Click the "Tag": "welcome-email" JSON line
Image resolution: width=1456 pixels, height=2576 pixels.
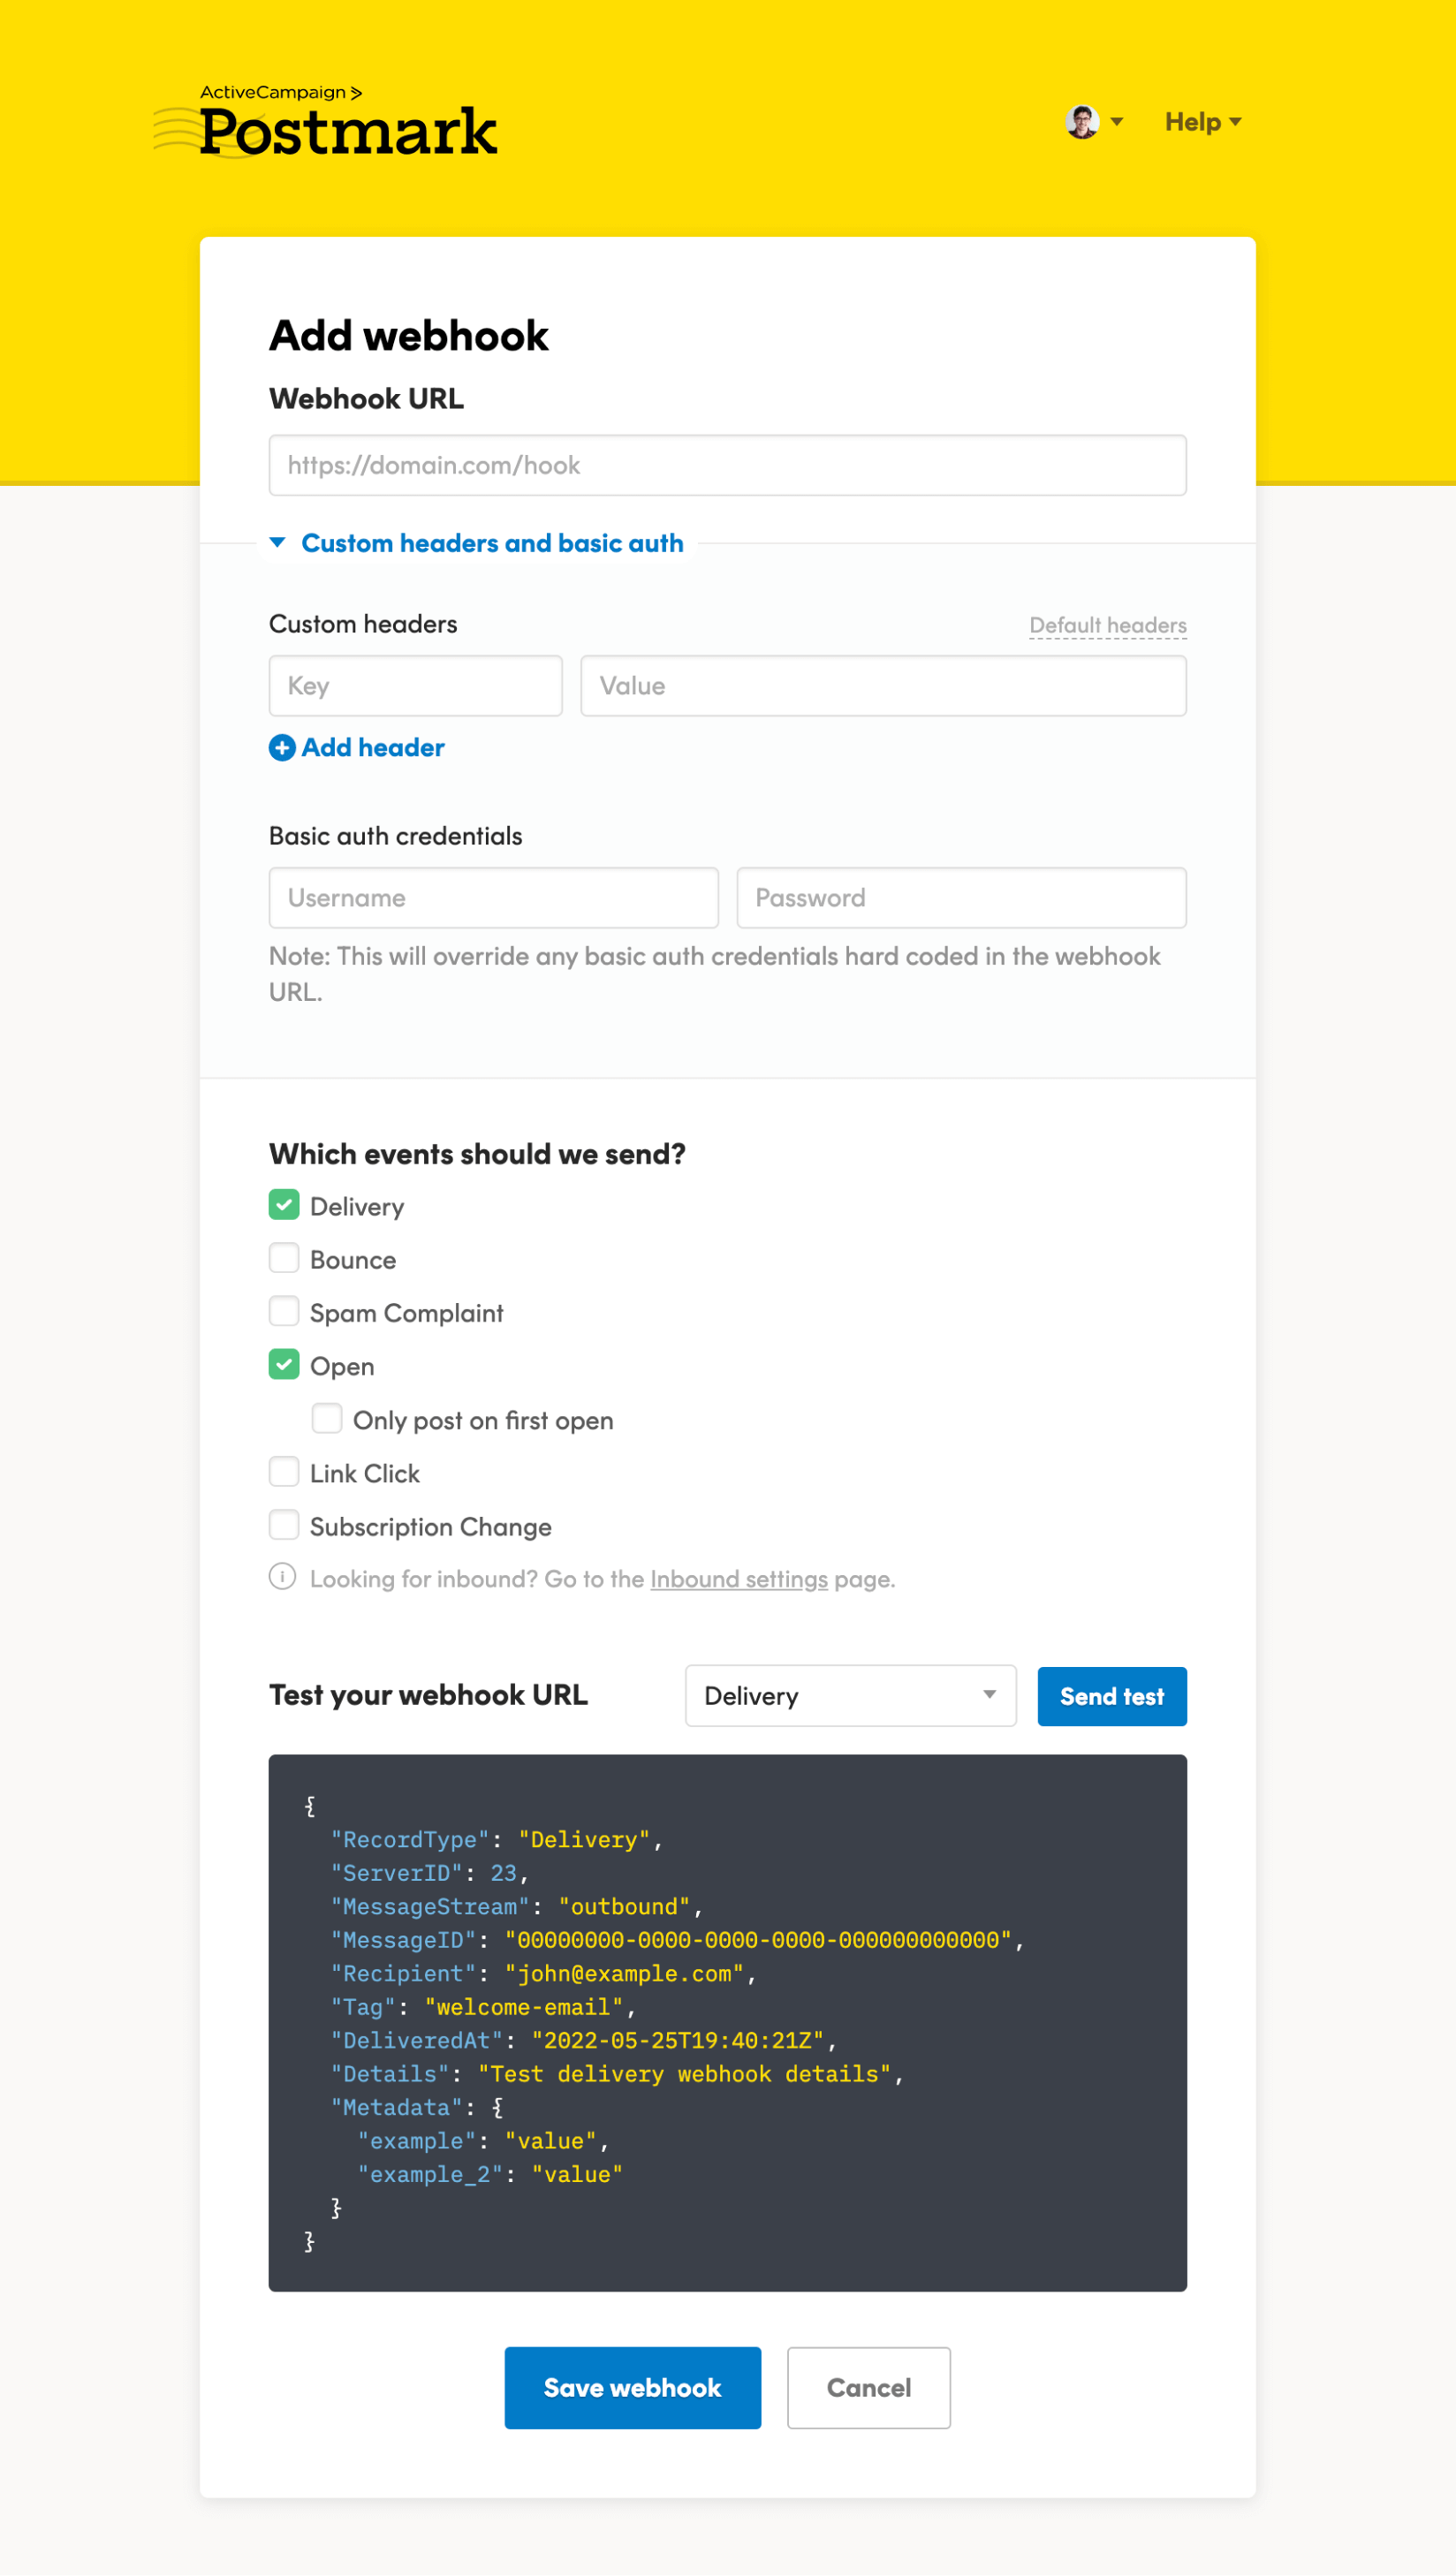484,2007
